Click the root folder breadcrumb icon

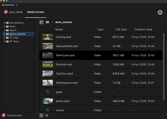tap(47, 22)
